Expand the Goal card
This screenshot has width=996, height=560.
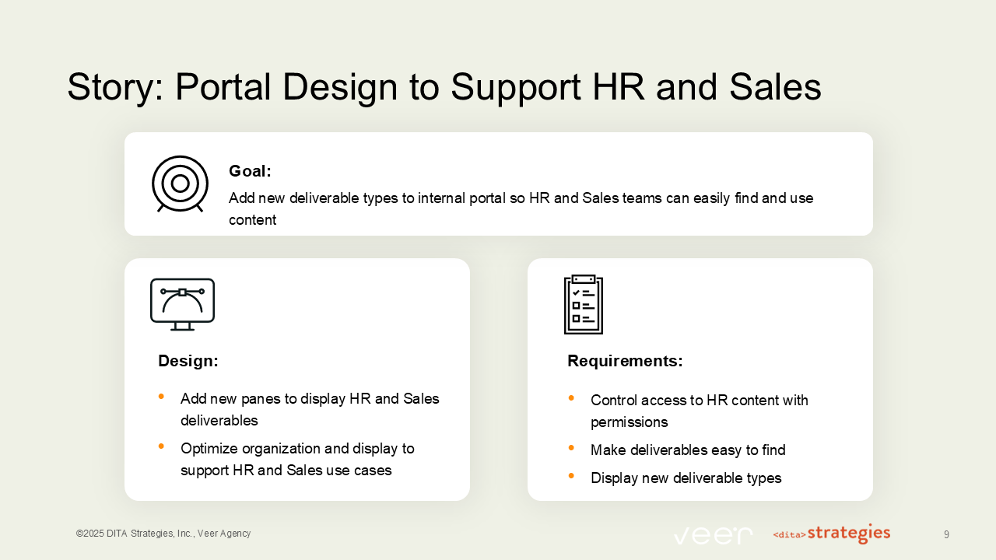[499, 184]
